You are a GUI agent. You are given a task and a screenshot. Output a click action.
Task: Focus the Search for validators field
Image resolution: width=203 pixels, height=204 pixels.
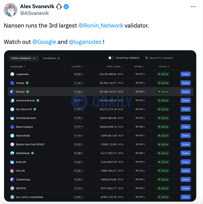[x=168, y=58]
